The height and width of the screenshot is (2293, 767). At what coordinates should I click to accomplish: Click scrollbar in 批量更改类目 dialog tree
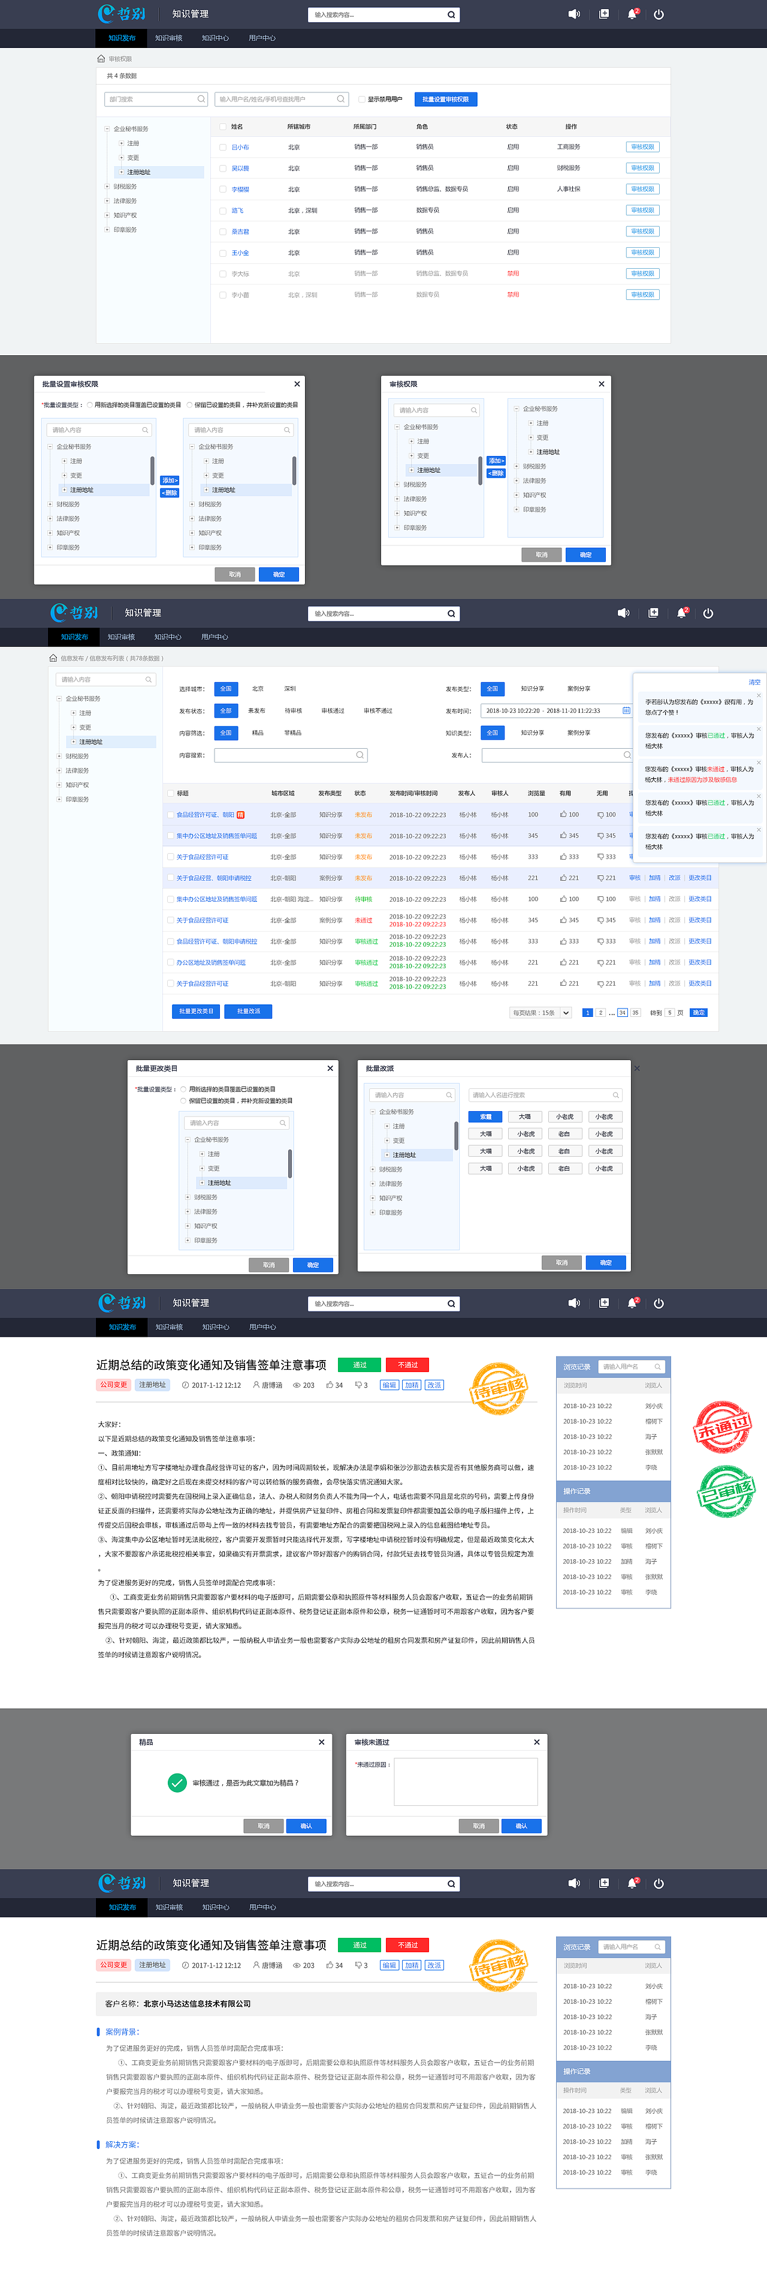[290, 1163]
